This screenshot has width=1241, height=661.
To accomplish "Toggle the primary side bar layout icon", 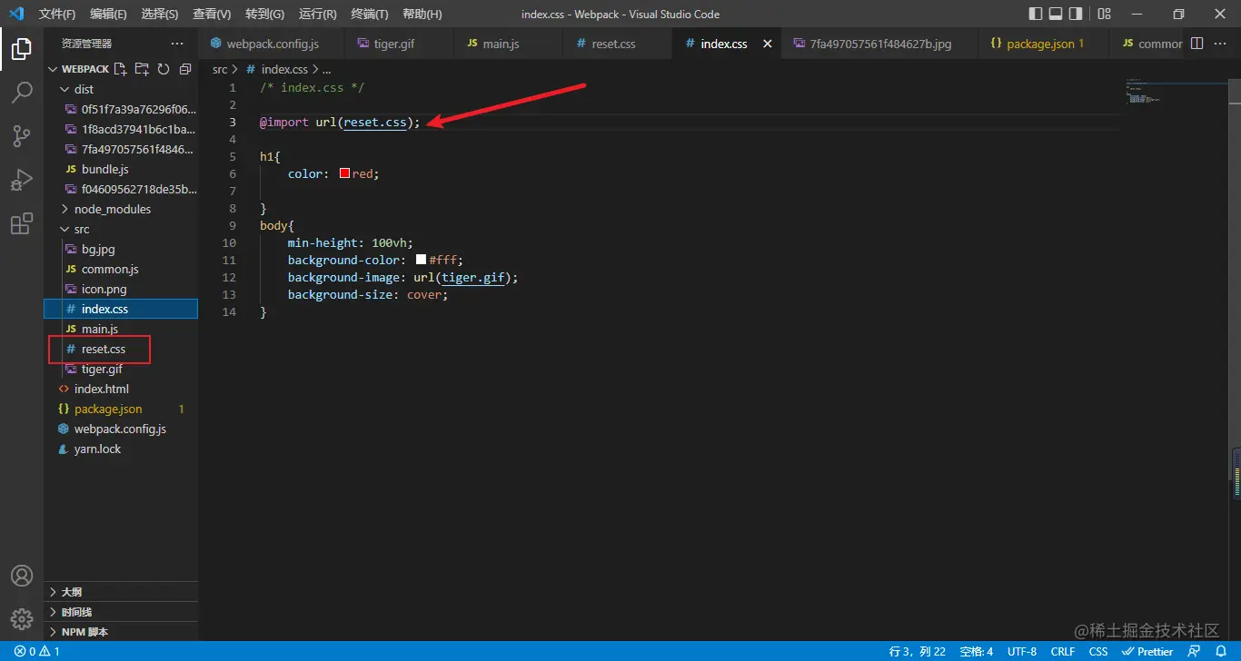I will click(1036, 14).
